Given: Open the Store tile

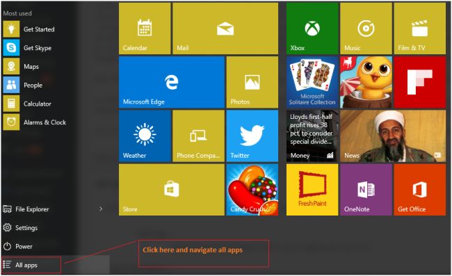Looking at the screenshot, I should coord(172,190).
